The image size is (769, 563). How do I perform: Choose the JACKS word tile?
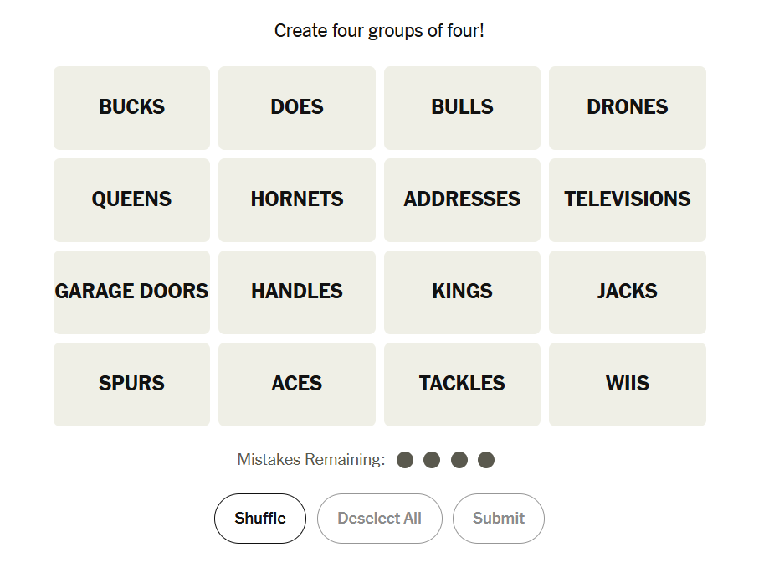627,292
